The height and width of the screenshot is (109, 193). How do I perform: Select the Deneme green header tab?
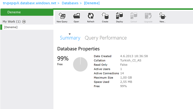coord(27,12)
